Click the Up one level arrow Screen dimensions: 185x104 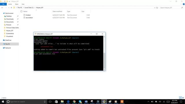(11, 8)
